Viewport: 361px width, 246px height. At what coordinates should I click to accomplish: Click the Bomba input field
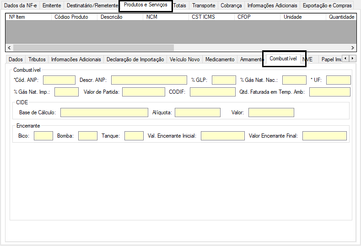coord(88,136)
